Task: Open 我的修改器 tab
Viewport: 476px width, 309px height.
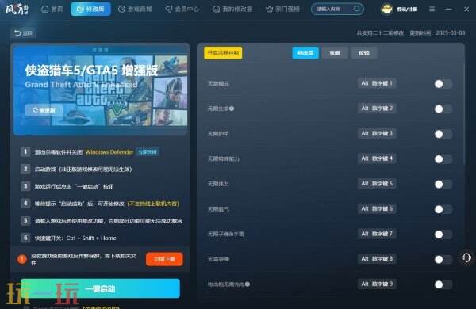Action: point(232,9)
